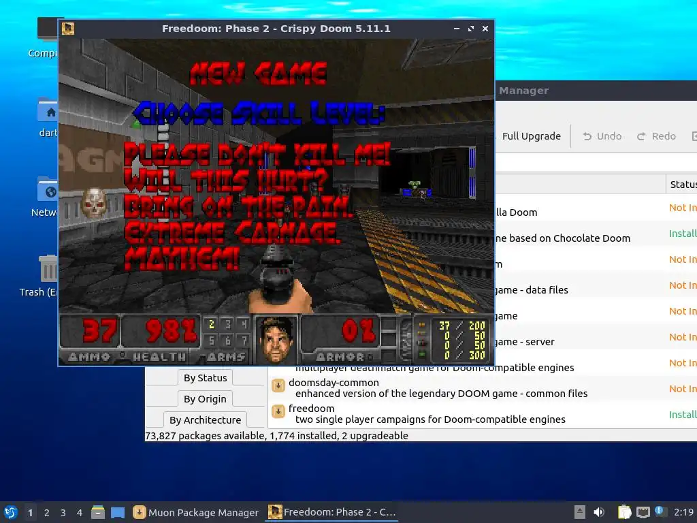Open the By Architecture filter in Muon

coord(206,419)
